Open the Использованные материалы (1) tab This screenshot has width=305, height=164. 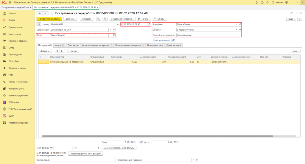(x=97, y=45)
